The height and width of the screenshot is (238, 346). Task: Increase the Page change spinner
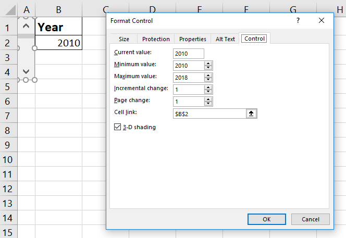tap(208, 99)
